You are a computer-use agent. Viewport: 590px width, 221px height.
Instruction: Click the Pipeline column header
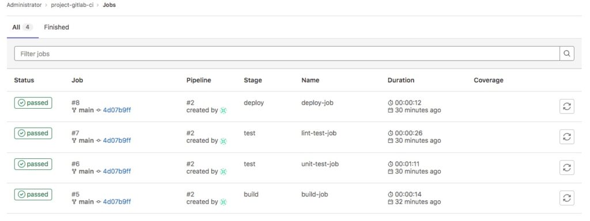pyautogui.click(x=199, y=80)
